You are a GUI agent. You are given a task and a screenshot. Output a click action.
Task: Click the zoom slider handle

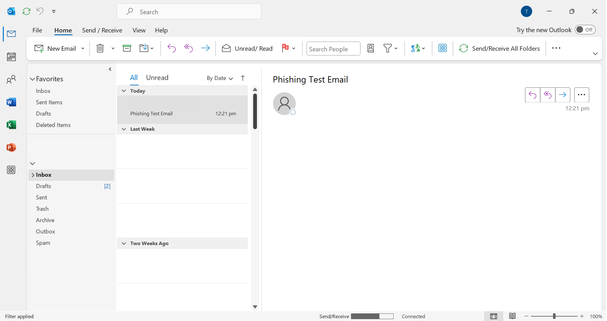click(554, 316)
